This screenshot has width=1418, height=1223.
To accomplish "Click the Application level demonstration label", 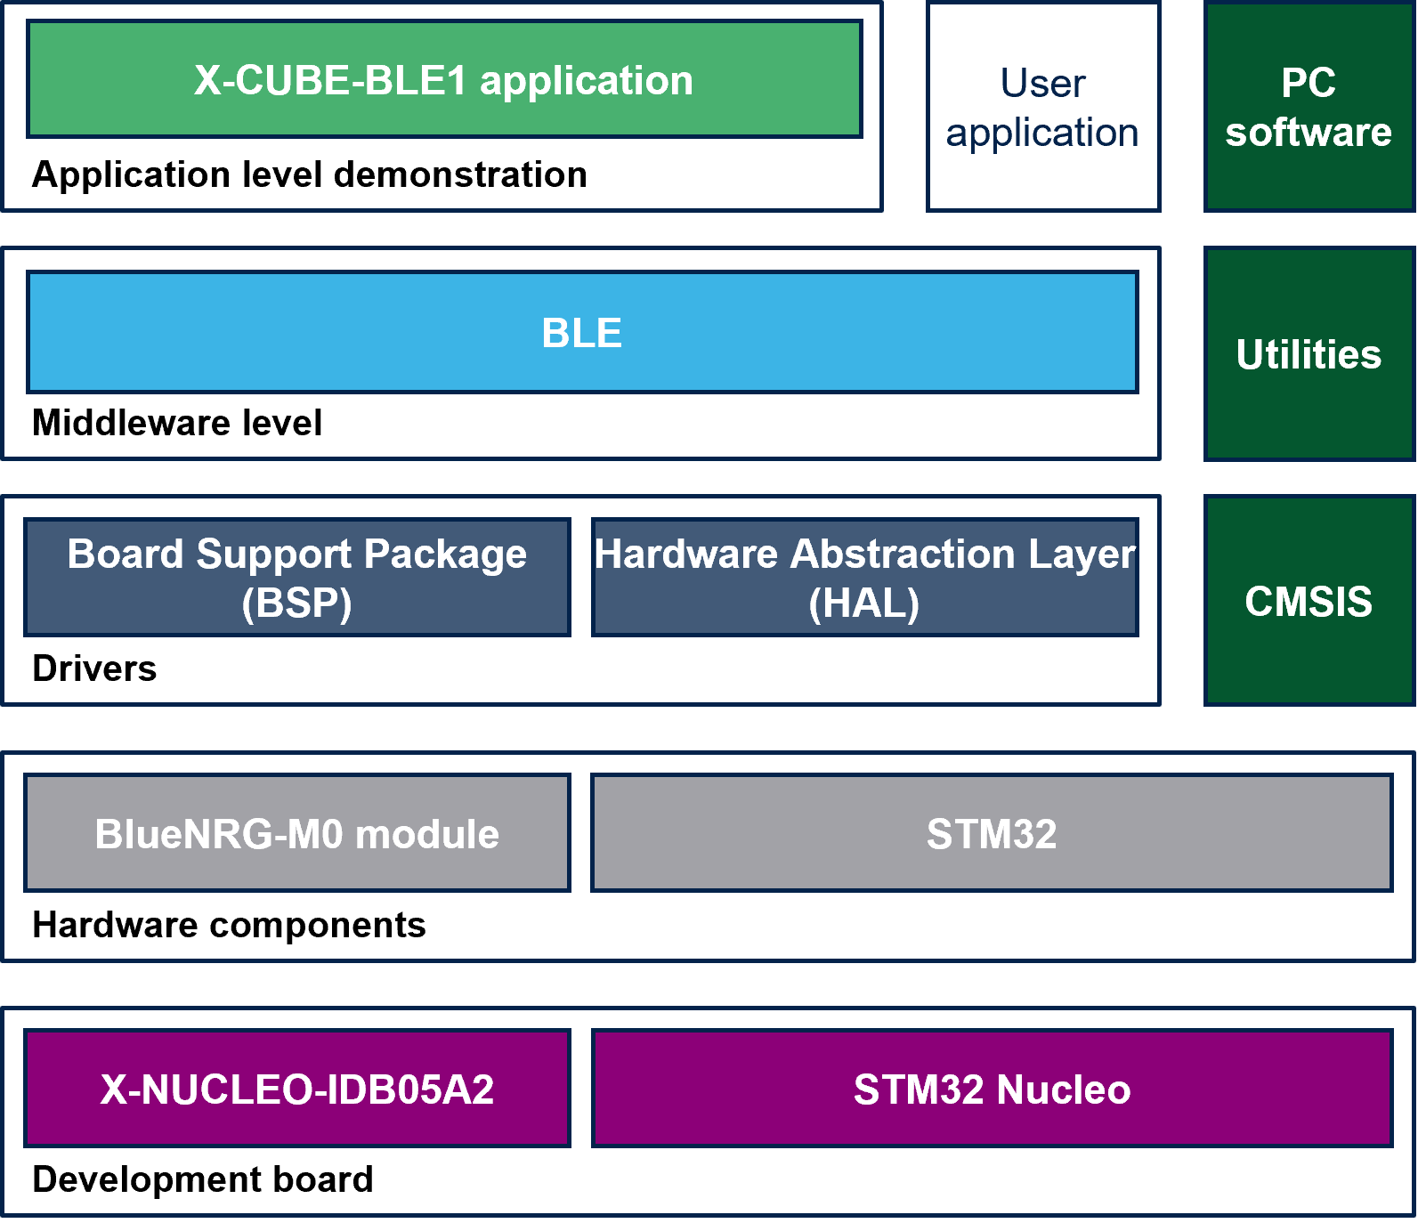I will tap(310, 174).
